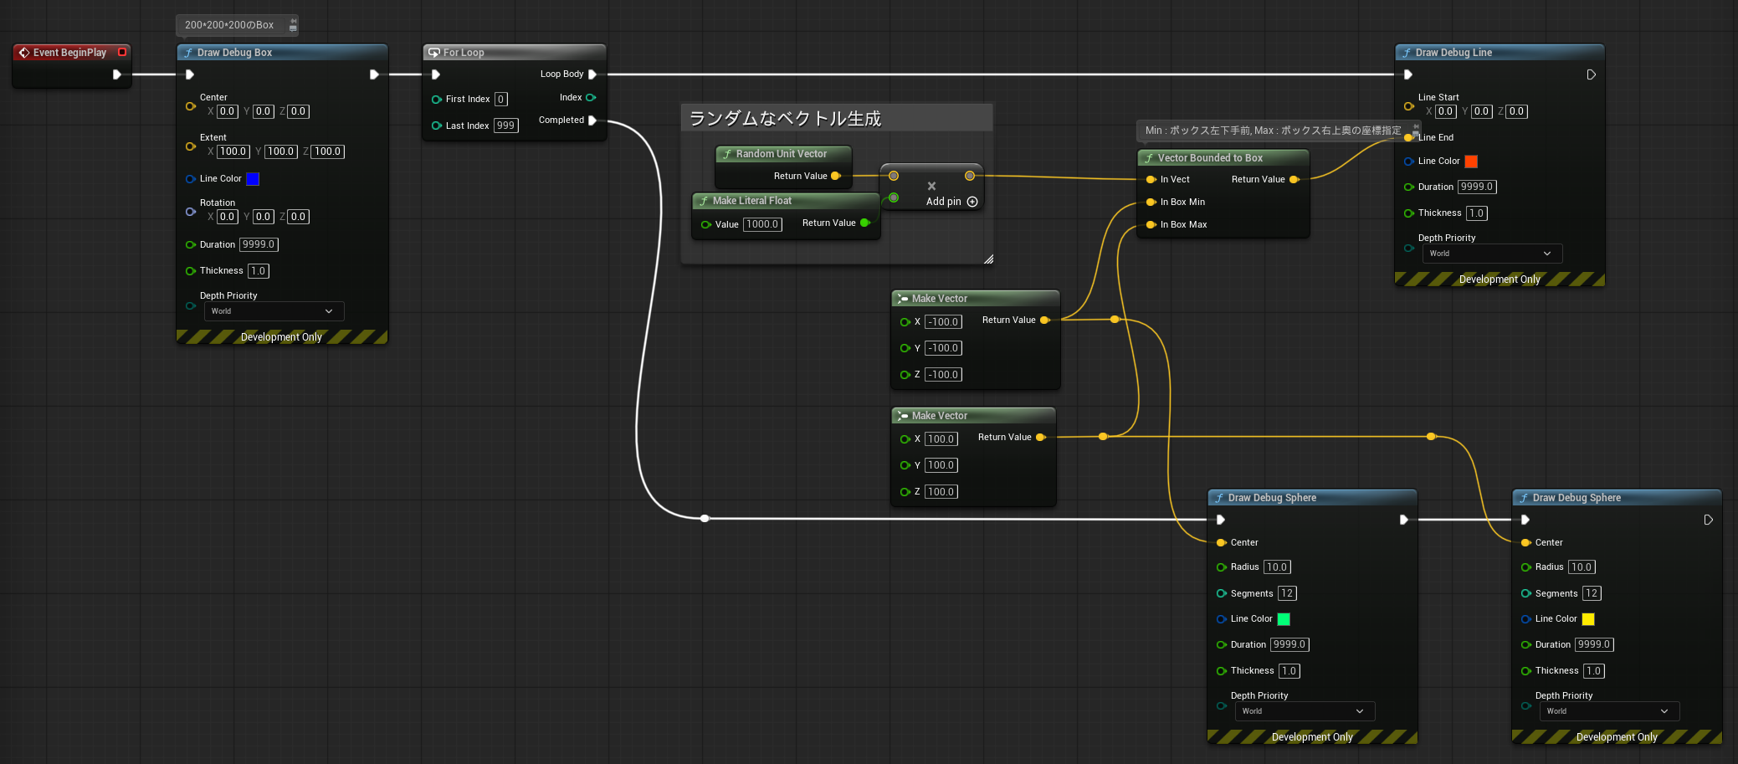Click the For Loop Completed execution pin
1738x764 pixels.
592,120
